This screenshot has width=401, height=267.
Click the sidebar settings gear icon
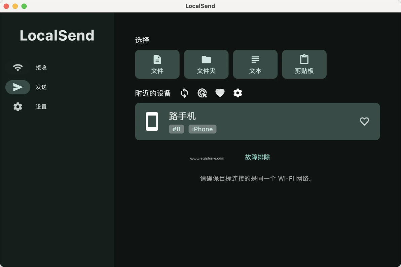[x=17, y=107]
